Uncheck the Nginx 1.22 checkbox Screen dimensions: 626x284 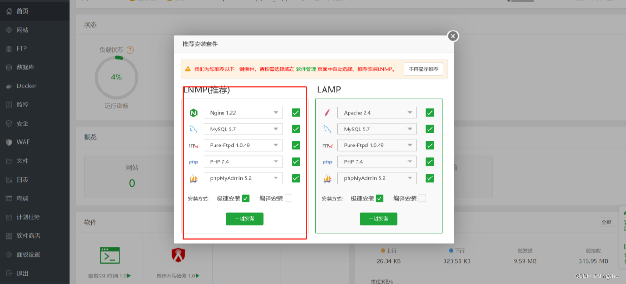(296, 113)
